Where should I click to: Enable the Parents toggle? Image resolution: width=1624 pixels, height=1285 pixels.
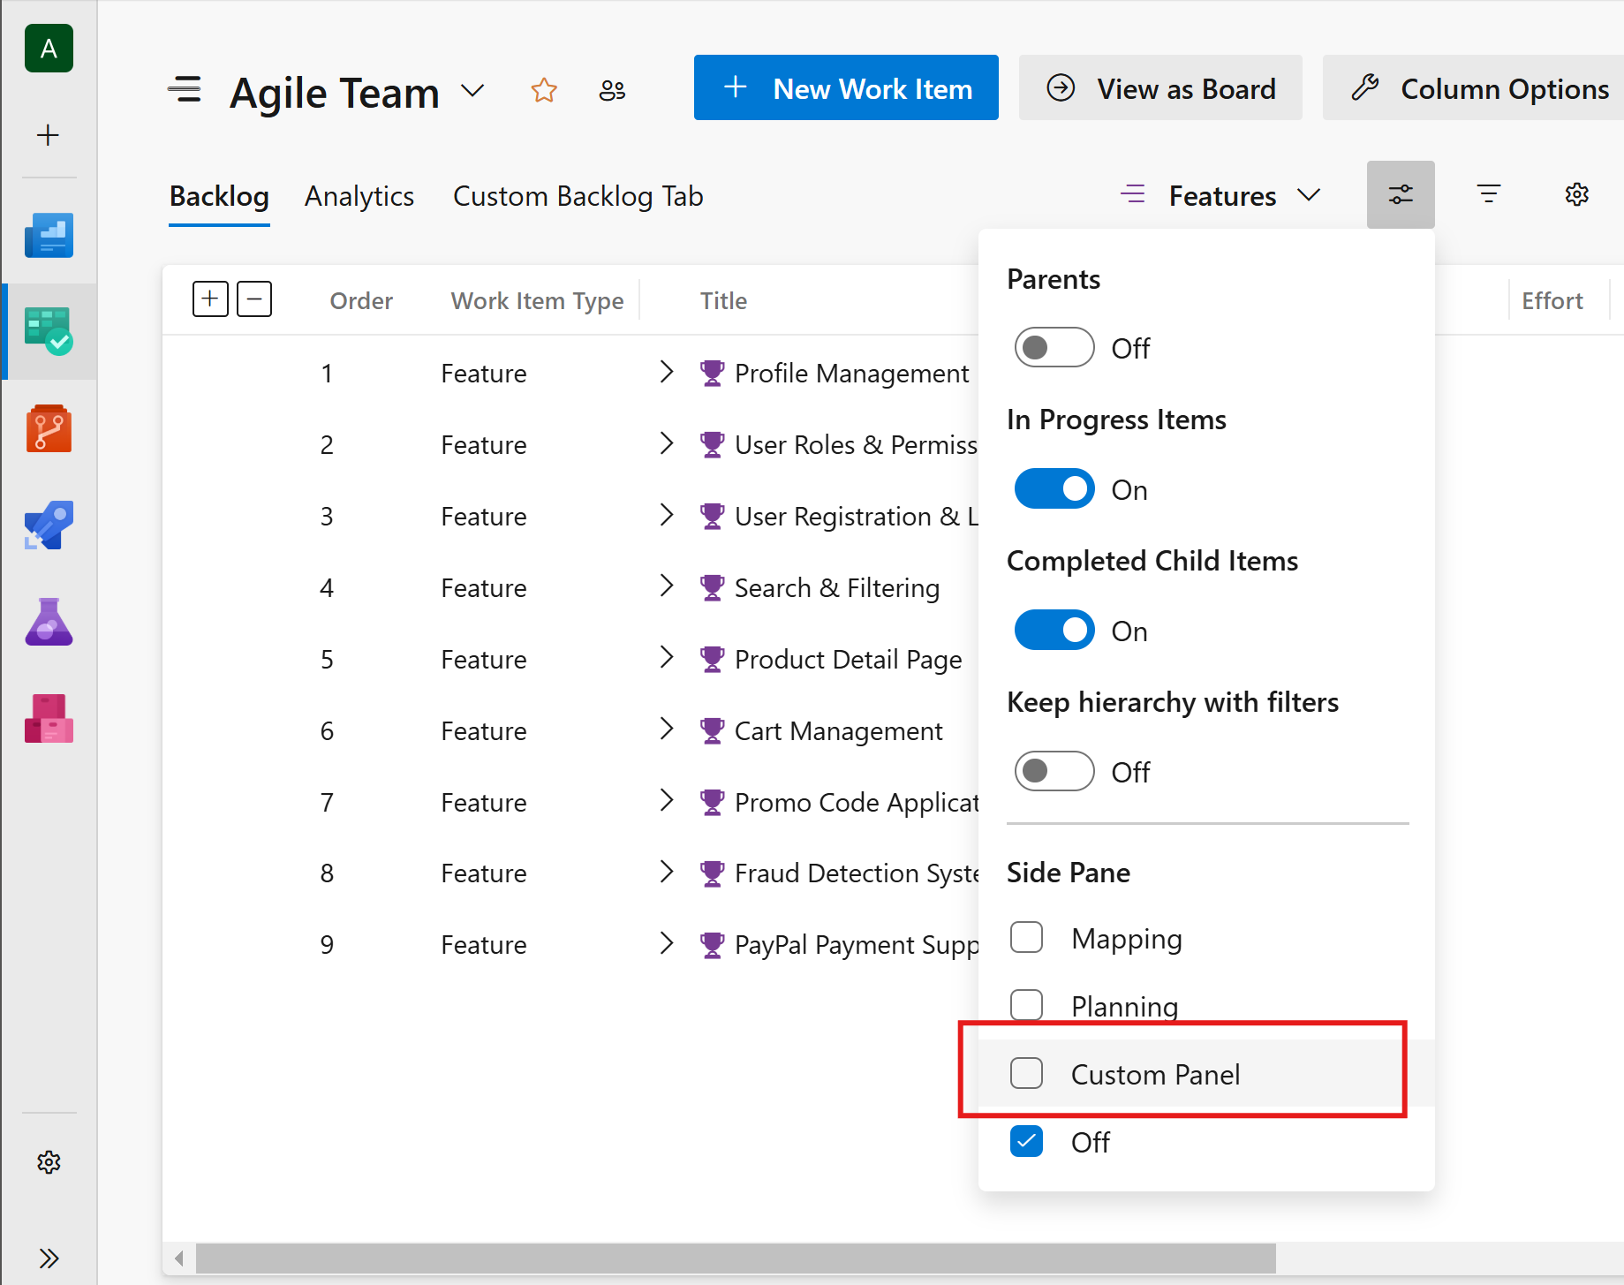1054,347
